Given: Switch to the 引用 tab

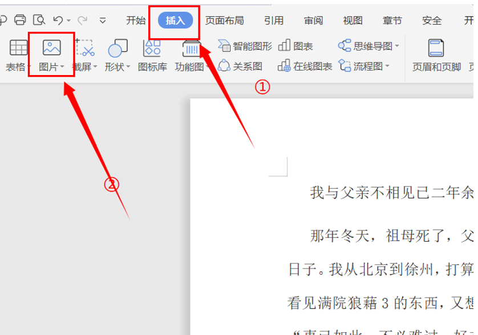Looking at the screenshot, I should point(273,20).
